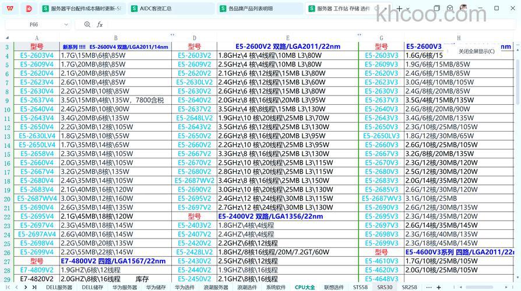Click the WPS home logo icon
Image resolution: width=521 pixels, height=291 pixels.
point(10,8)
